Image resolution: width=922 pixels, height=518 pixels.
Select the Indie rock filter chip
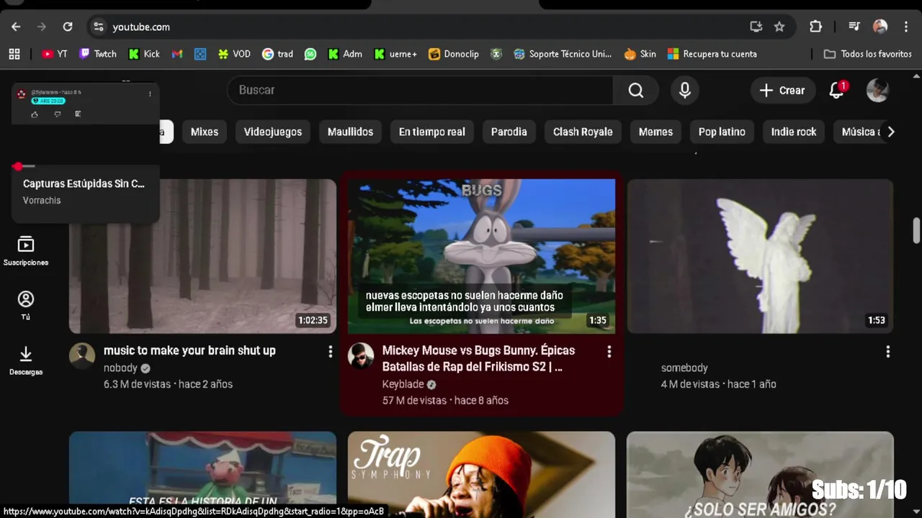point(794,132)
